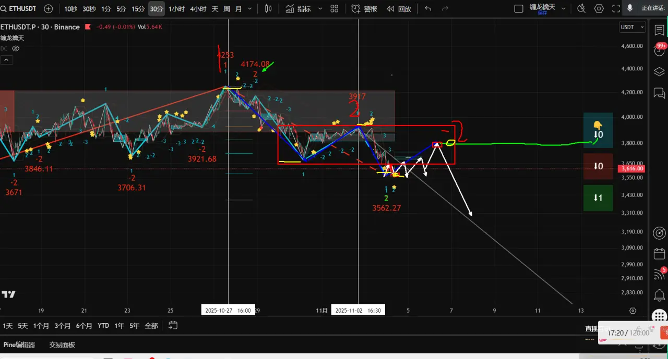The height and width of the screenshot is (359, 668).
Task: Switch to the 1分 interval
Action: click(x=106, y=9)
